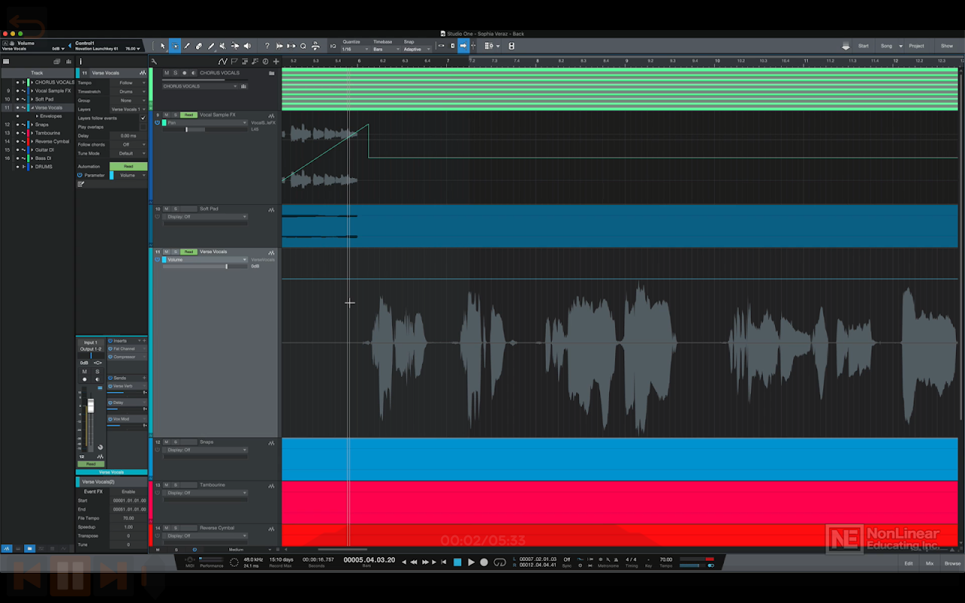Mute the Vocal Sample FX track
Image resolution: width=965 pixels, height=603 pixels.
(167, 115)
